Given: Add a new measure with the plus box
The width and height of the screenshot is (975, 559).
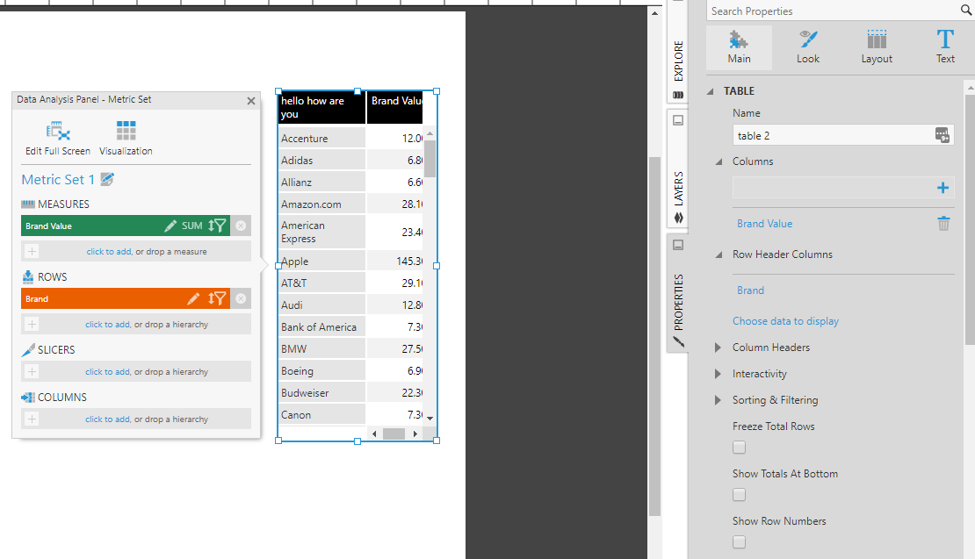Looking at the screenshot, I should point(32,252).
